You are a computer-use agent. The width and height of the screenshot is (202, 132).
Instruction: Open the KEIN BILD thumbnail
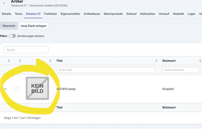[x=37, y=88]
